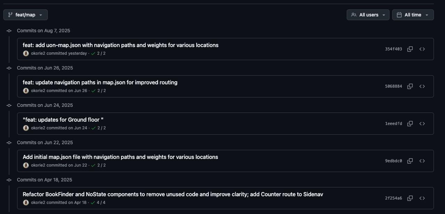
Task: Browse repository at commit 5068884
Action: pos(422,86)
